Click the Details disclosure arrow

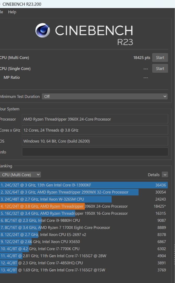click(165, 175)
